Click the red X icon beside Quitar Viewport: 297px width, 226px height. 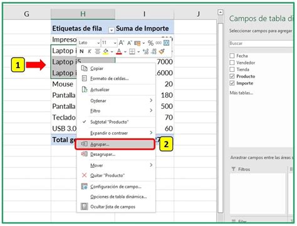pos(84,175)
